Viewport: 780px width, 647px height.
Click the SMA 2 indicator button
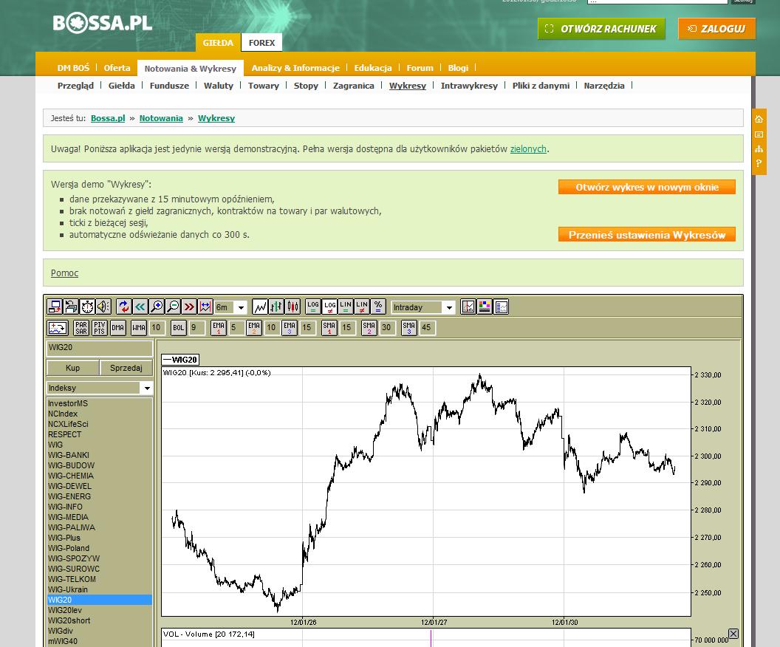tap(369, 328)
